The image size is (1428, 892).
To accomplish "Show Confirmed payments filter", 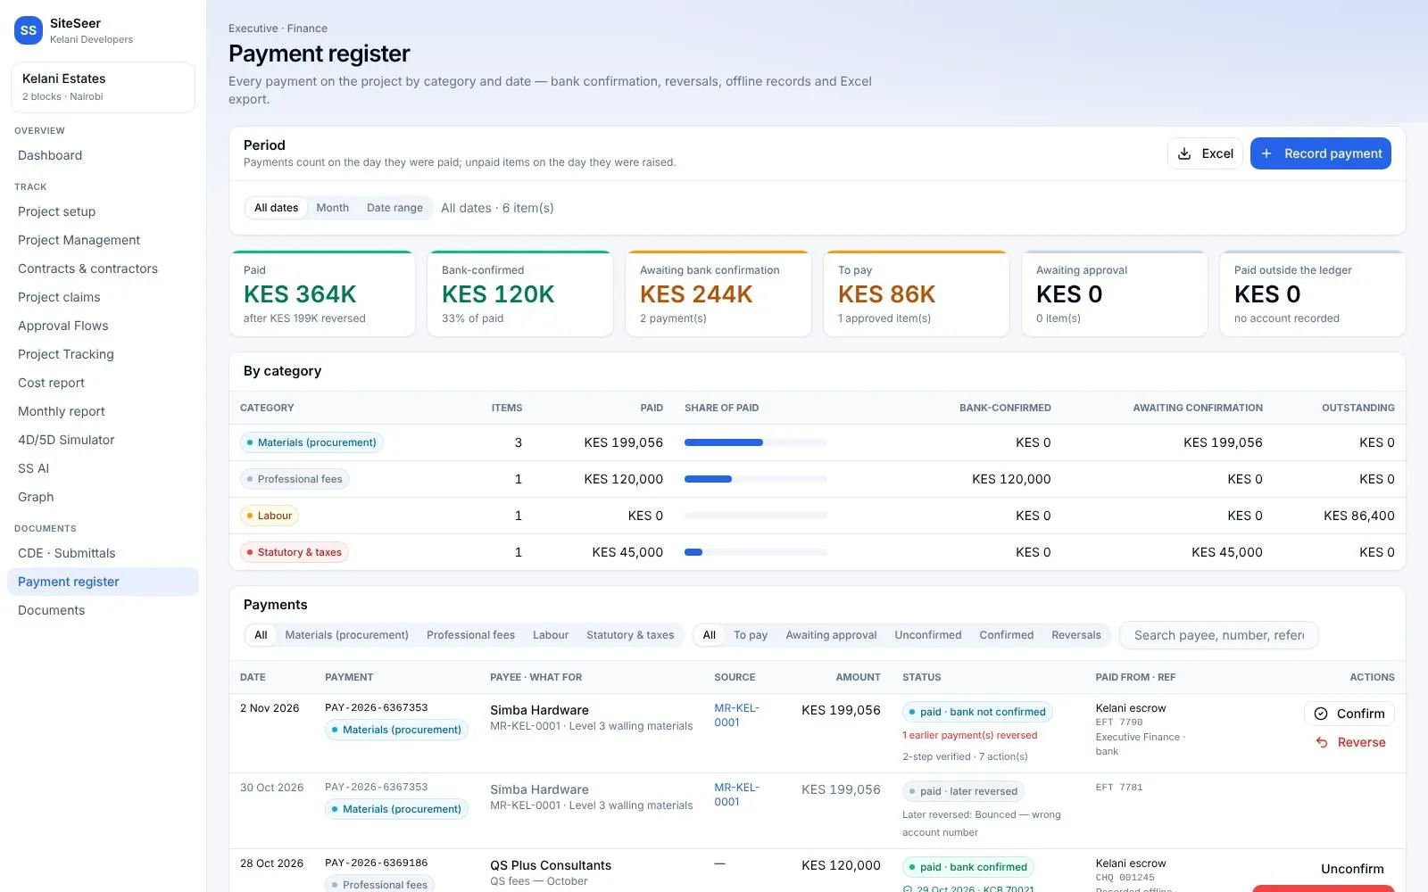I will 1006,635.
